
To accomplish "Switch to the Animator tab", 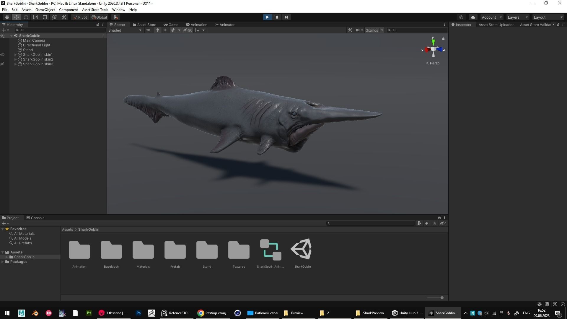I will pos(225,25).
